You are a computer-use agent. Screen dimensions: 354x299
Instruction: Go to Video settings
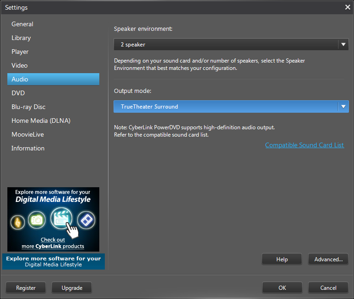point(20,65)
